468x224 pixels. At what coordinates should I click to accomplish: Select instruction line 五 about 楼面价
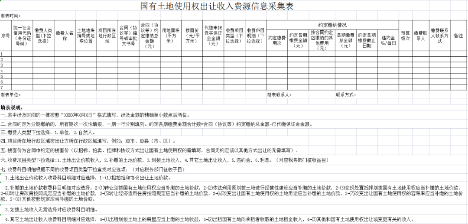(x=149, y=150)
